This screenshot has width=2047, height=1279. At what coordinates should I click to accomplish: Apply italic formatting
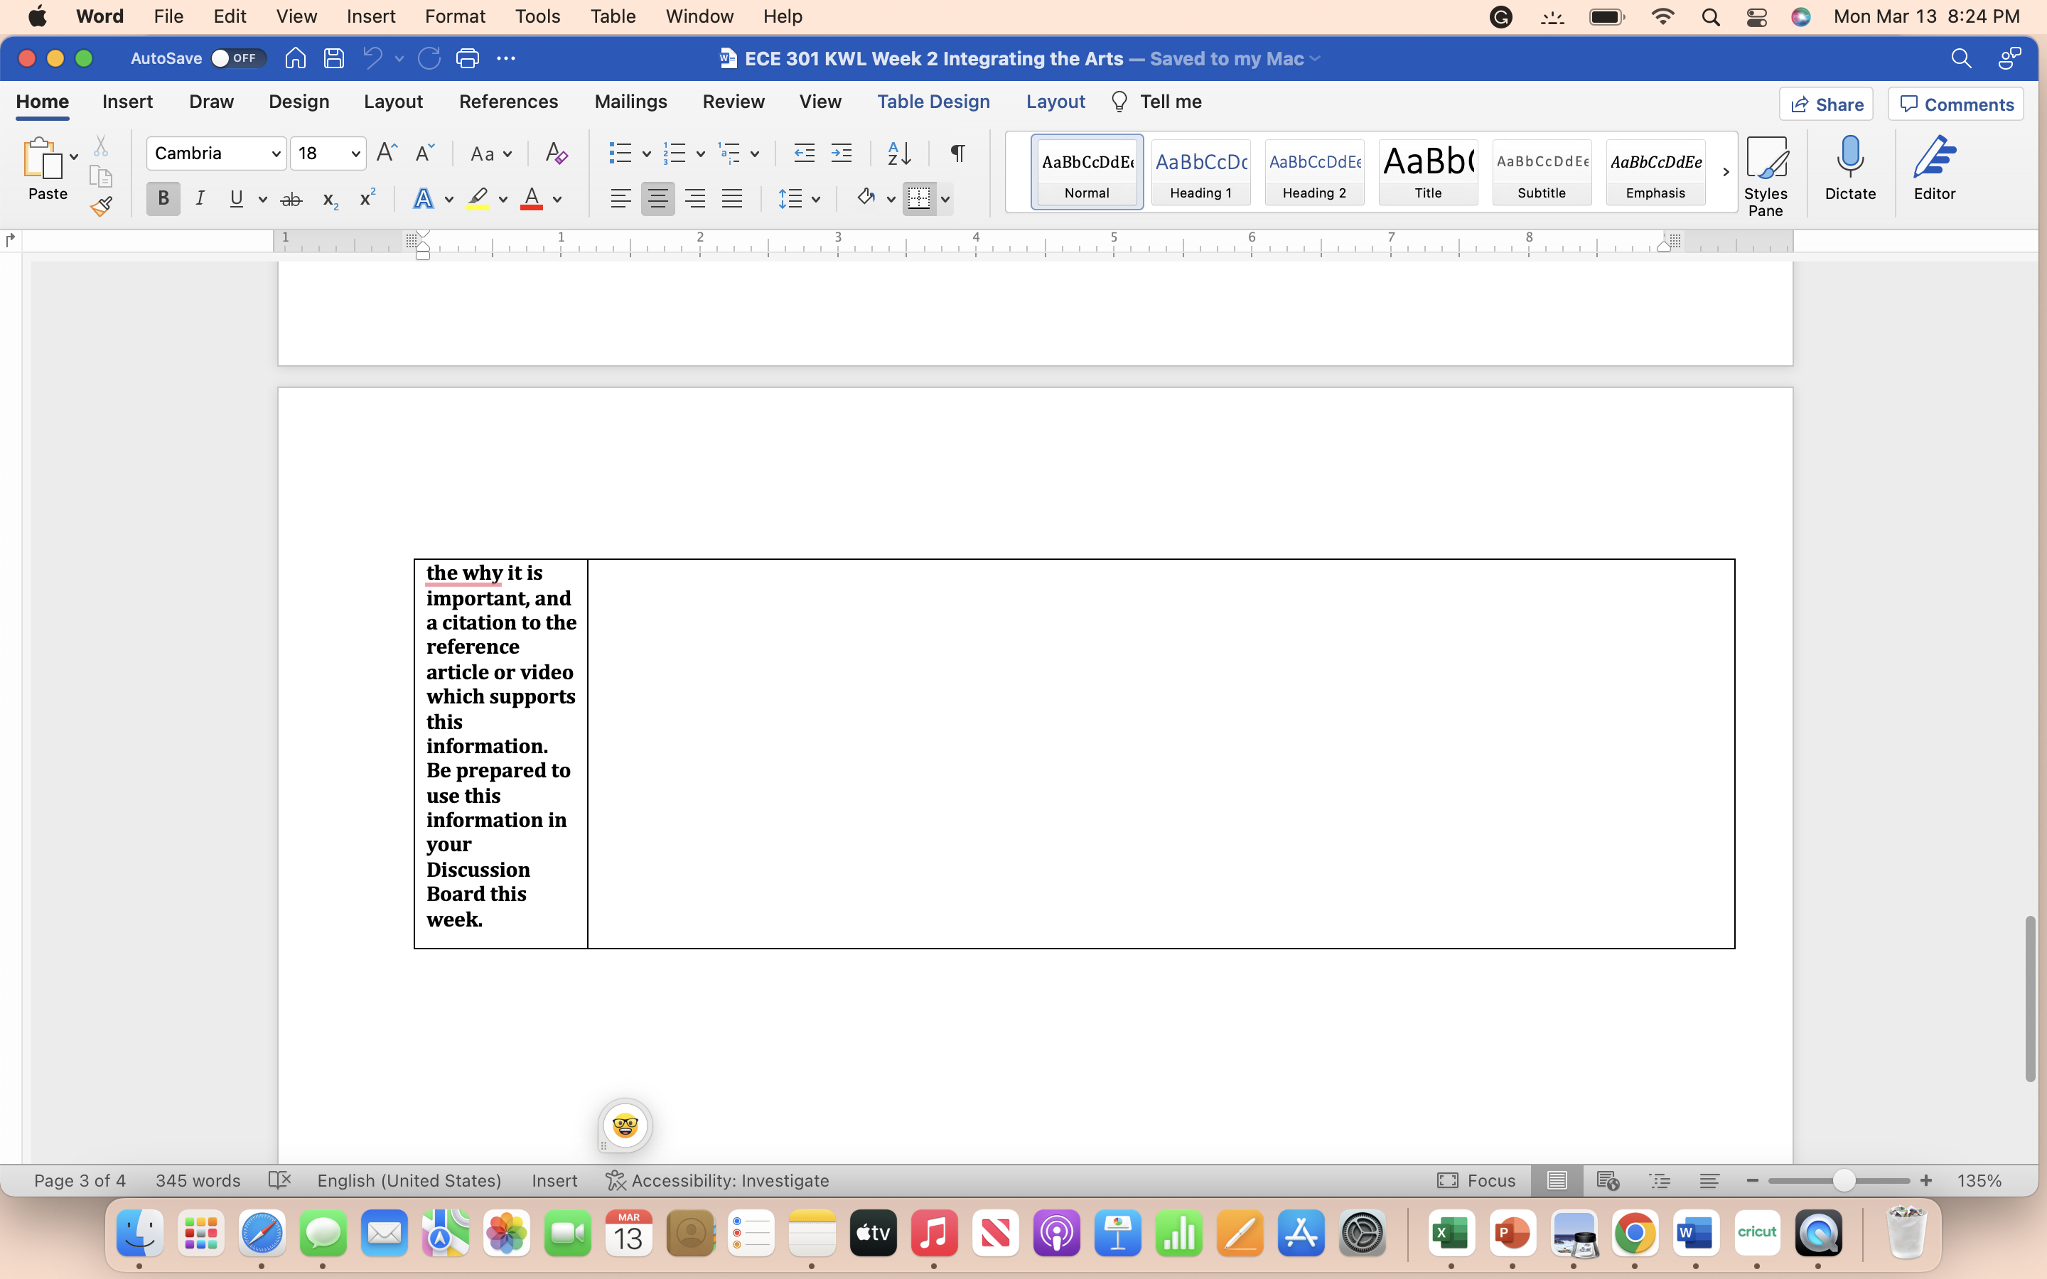point(200,198)
